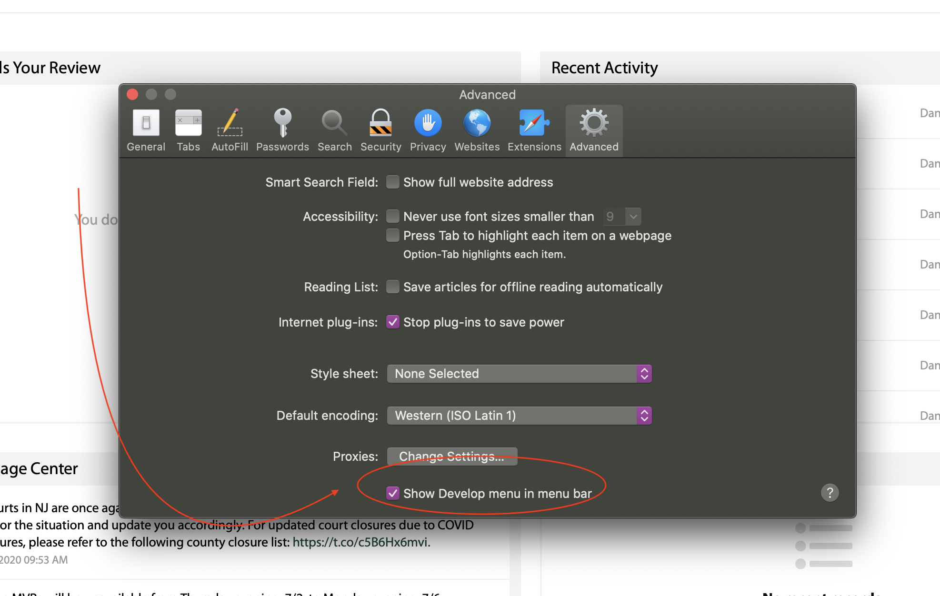Uncheck Show Develop menu in menu bar
940x596 pixels.
coord(392,493)
